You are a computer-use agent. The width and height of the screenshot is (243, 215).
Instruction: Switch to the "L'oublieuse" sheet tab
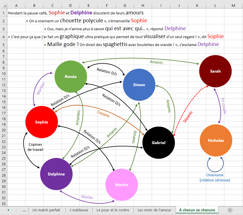point(79,210)
